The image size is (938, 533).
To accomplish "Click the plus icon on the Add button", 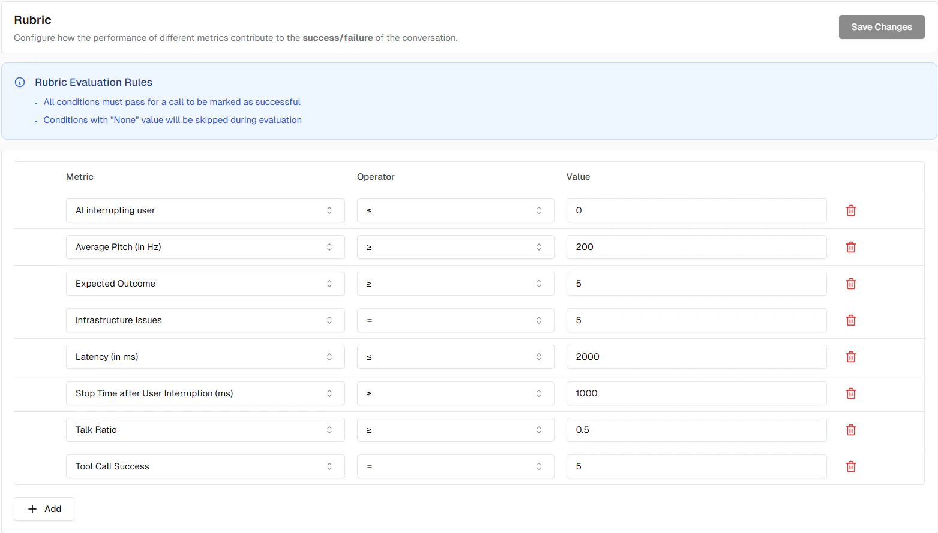I will 32,508.
